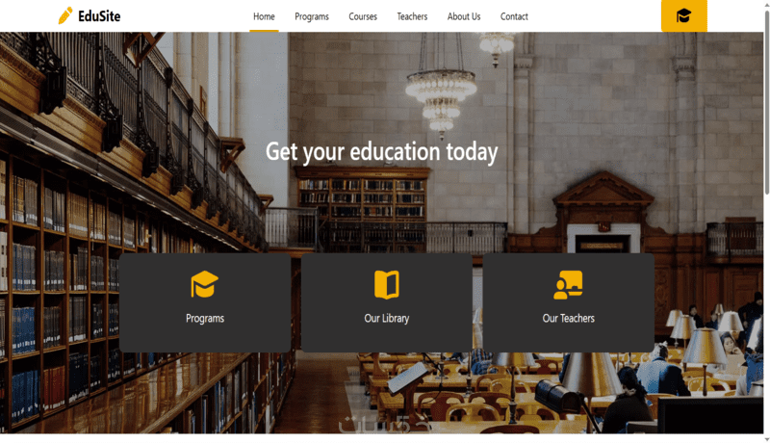
Task: Click the yellow graduation cap button in header
Action: 683,15
